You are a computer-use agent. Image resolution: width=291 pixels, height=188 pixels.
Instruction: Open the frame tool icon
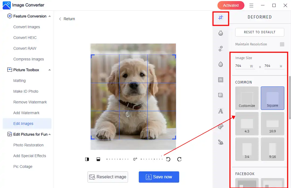[x=221, y=80]
